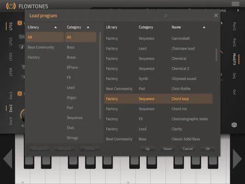Click the program list scrollbar

[217, 55]
